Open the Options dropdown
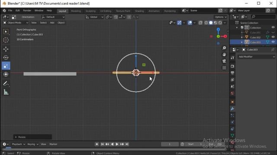This screenshot has width=277, height=155. [220, 17]
